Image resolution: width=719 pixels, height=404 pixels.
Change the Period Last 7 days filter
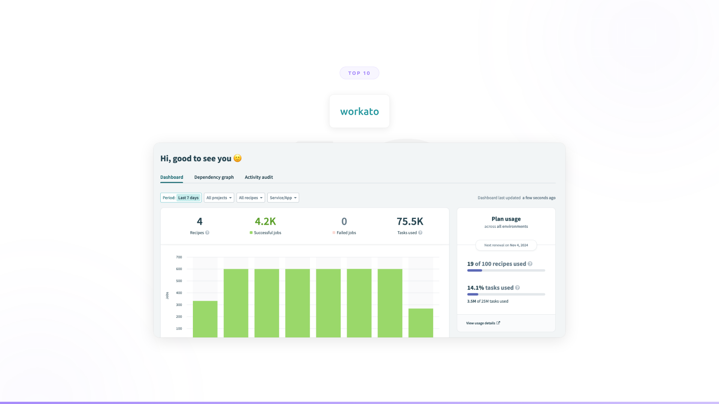click(181, 198)
